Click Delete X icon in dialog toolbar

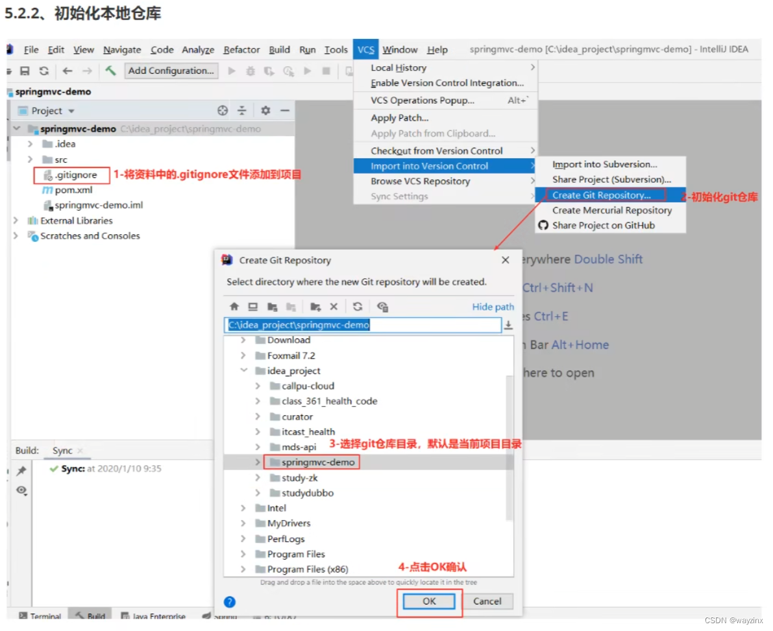pos(334,306)
